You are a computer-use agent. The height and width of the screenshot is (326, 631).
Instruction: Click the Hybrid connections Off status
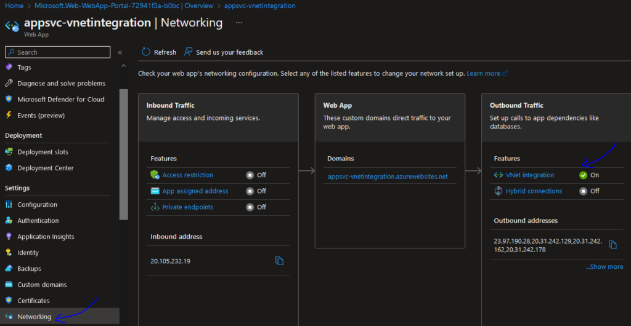(589, 191)
